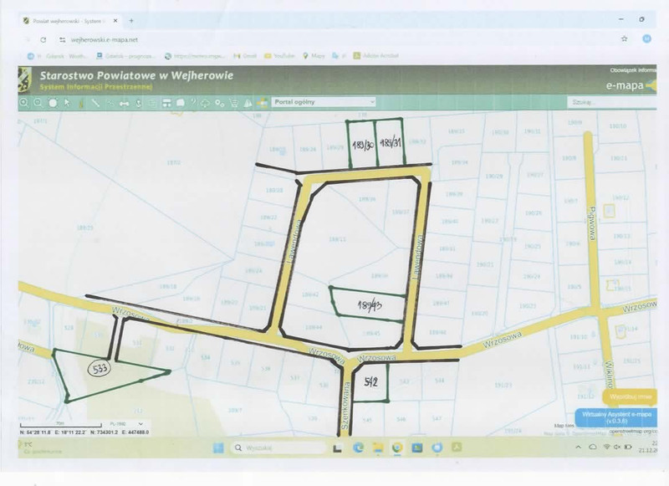Click the Wirtualny Asystent e-mapa button
The width and height of the screenshot is (669, 486).
[616, 417]
